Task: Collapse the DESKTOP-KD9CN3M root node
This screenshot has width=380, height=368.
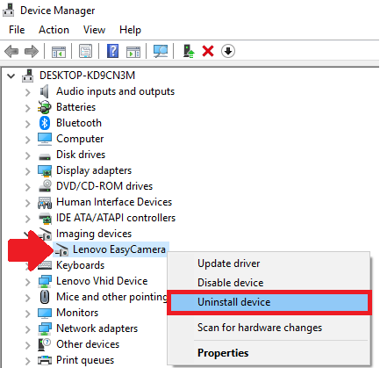Action: (11, 76)
